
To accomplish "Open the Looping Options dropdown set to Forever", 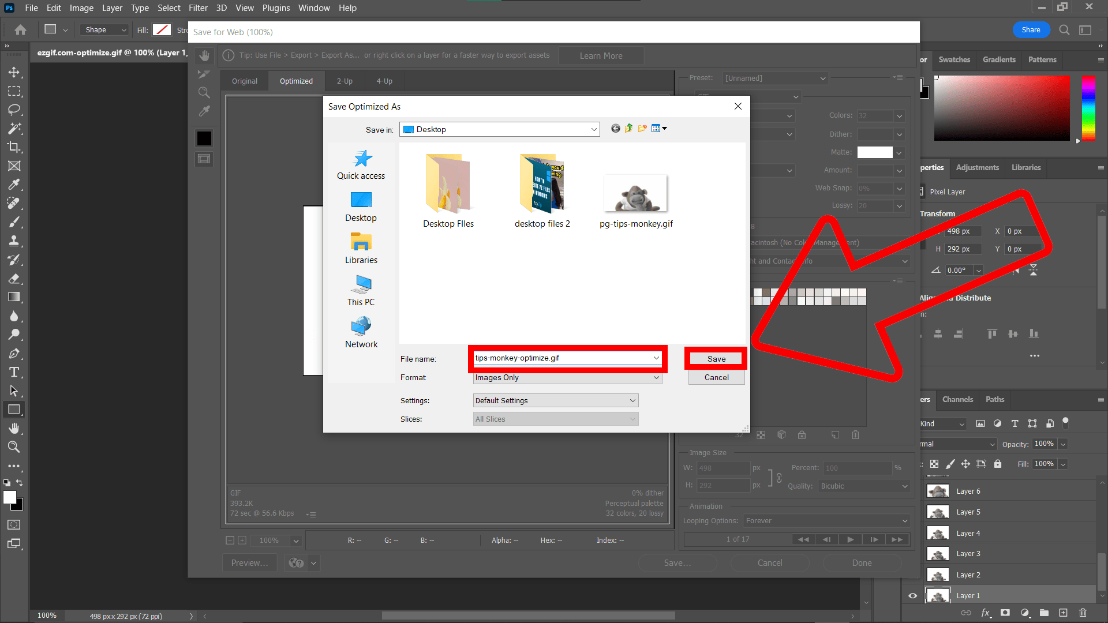I will pos(825,520).
